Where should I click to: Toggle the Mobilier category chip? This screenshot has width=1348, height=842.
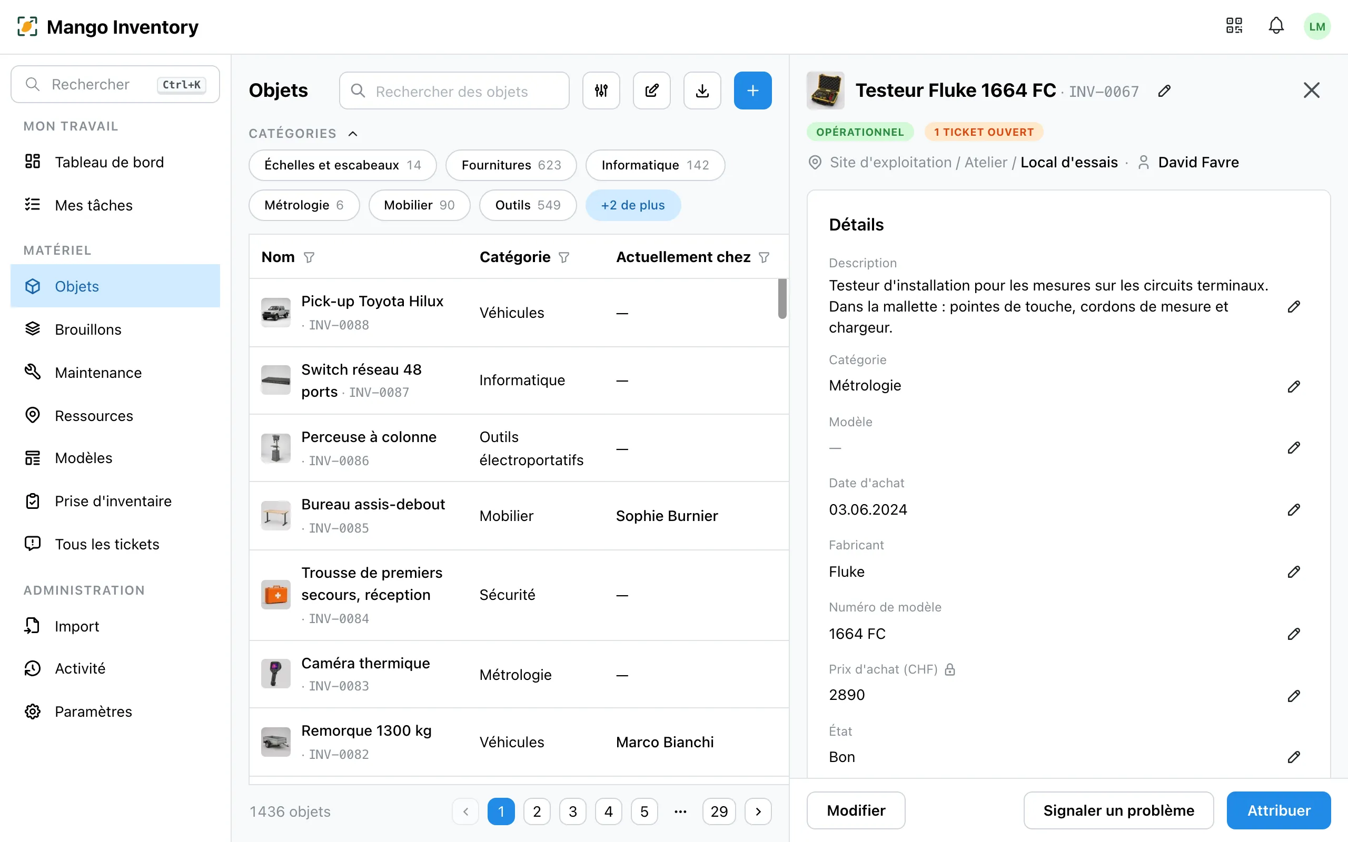click(420, 205)
